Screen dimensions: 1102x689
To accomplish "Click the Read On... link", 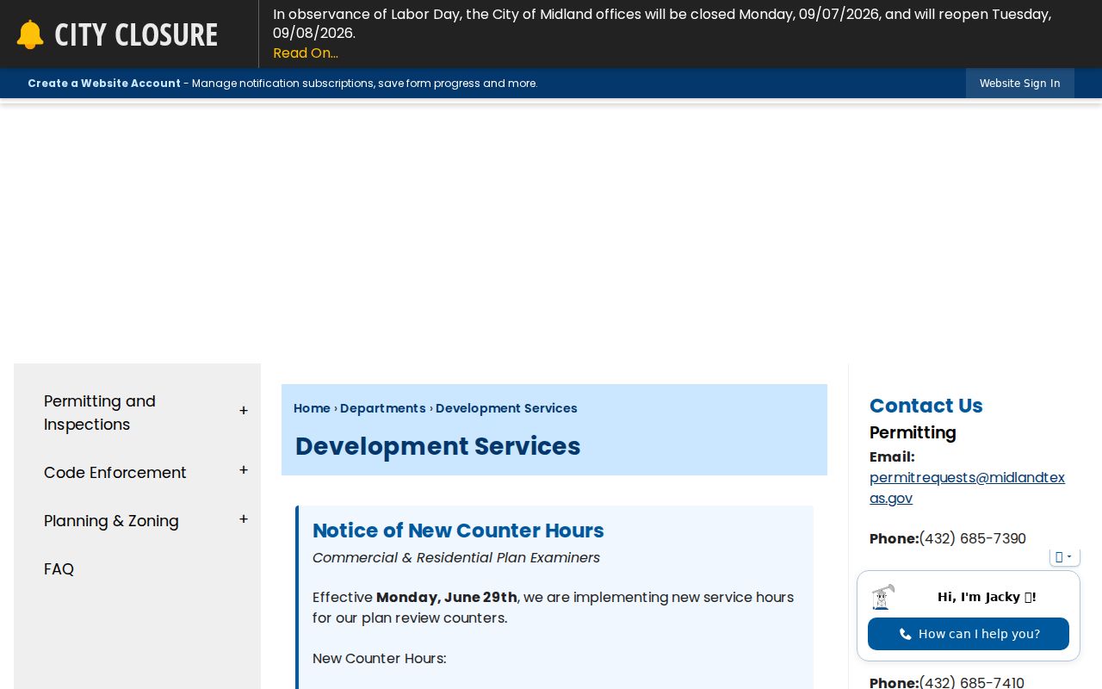I will coord(306,53).
